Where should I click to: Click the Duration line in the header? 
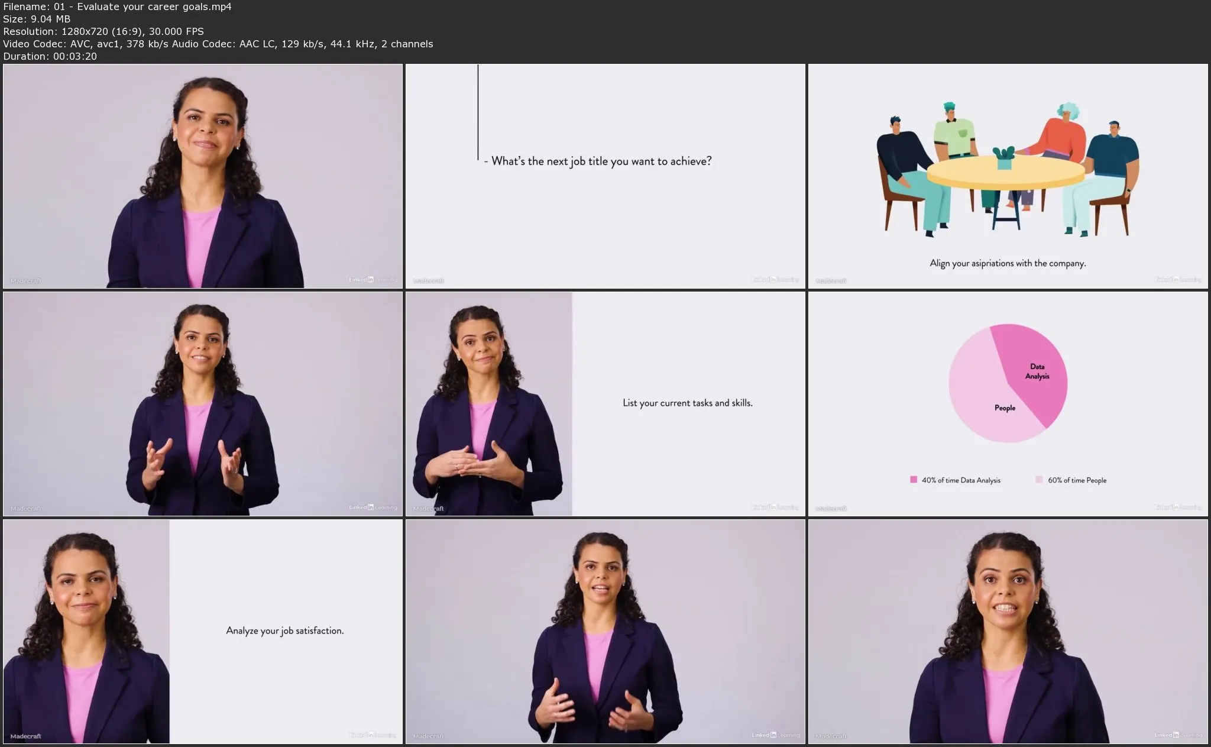(50, 56)
